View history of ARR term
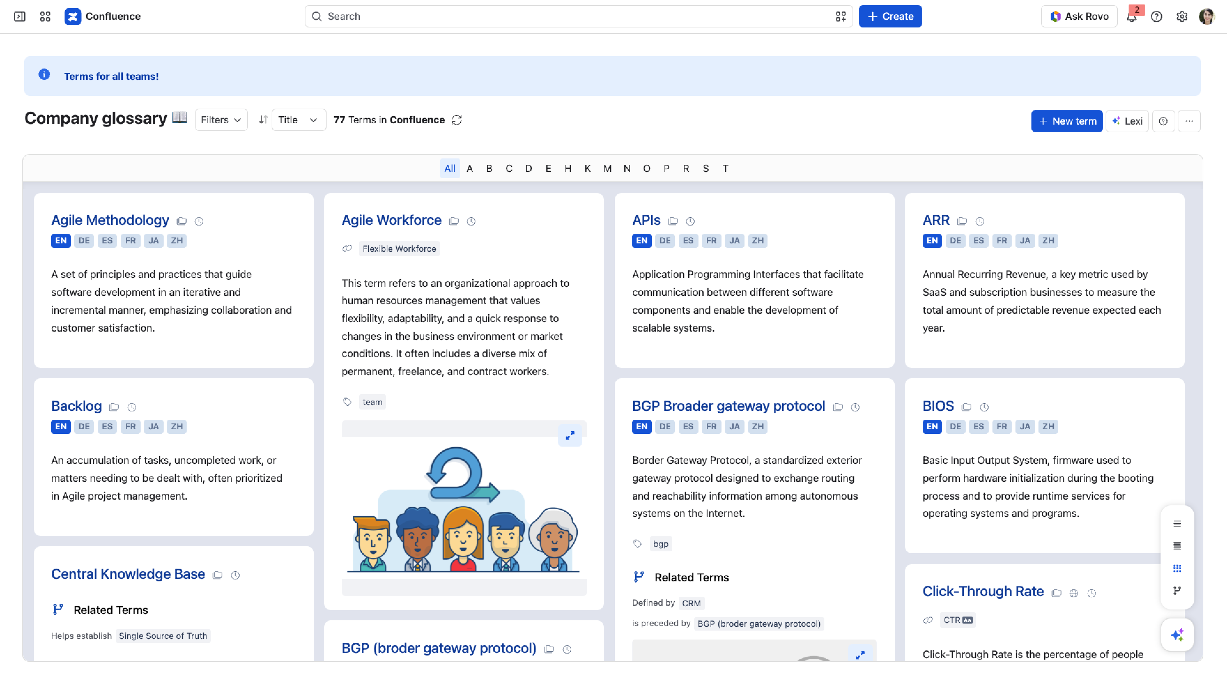Image resolution: width=1227 pixels, height=690 pixels. (x=980, y=221)
